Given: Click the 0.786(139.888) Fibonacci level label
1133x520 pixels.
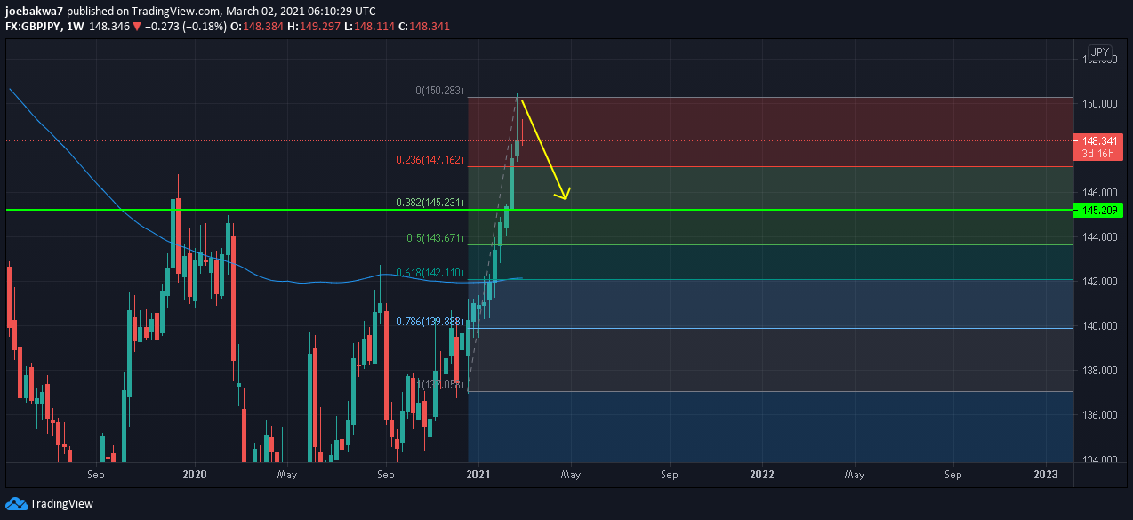Looking at the screenshot, I should point(430,322).
